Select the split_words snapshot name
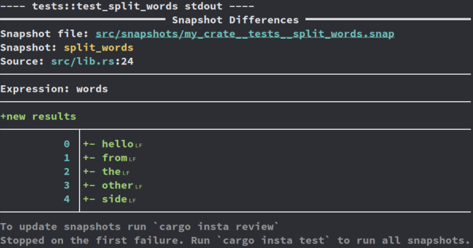This screenshot has width=473, height=248. (99, 48)
